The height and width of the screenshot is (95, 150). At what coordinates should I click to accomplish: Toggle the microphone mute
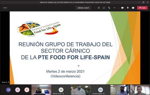point(128,8)
